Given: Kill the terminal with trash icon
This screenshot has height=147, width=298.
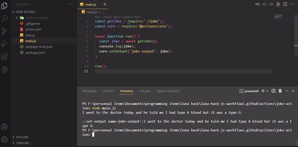Looking at the screenshot, I should 280,91.
